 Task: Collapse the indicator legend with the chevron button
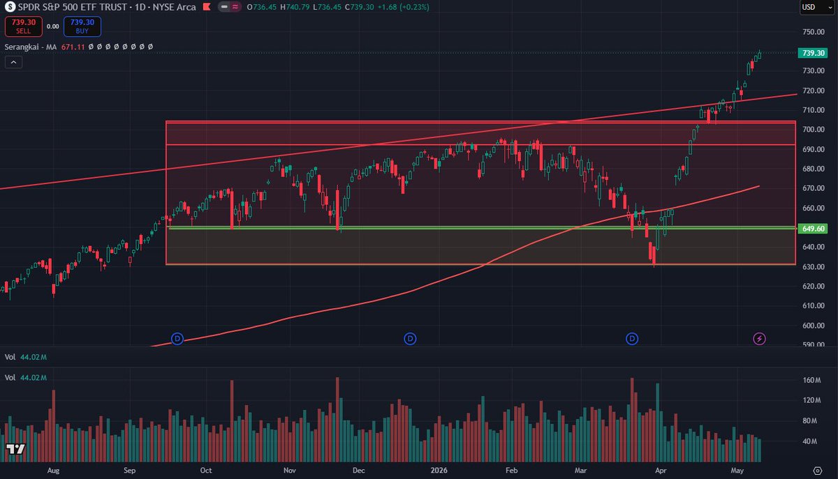(x=14, y=62)
